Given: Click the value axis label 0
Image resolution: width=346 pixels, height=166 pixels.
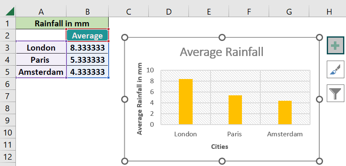Looking at the screenshot, I should (152, 125).
